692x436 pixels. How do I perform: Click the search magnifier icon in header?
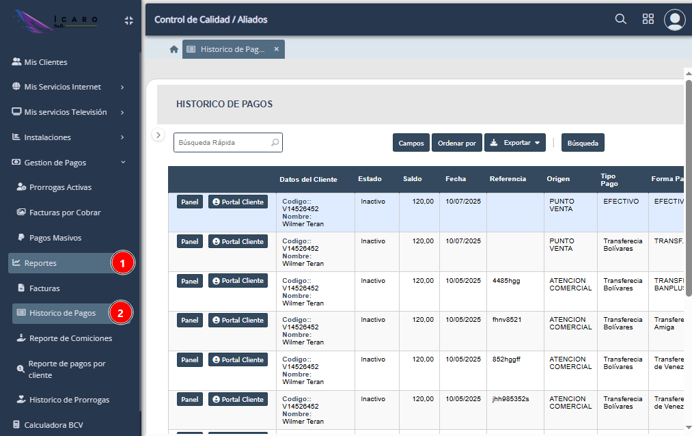point(620,19)
